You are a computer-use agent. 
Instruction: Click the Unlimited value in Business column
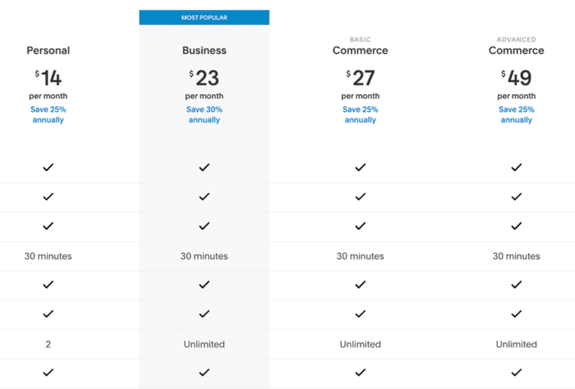click(204, 344)
